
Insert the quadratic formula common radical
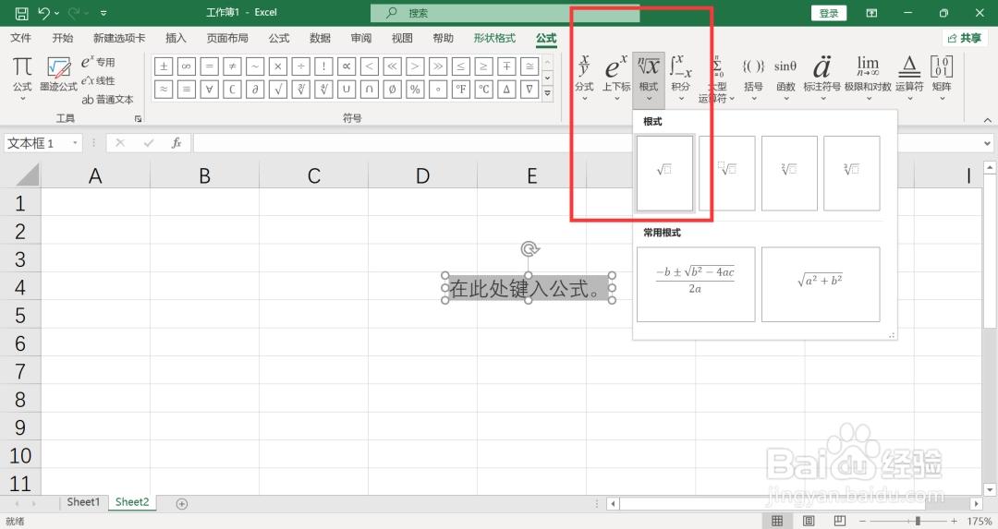coord(696,284)
